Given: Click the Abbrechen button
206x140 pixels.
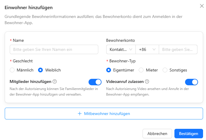Looking at the screenshot, I should (157, 134).
